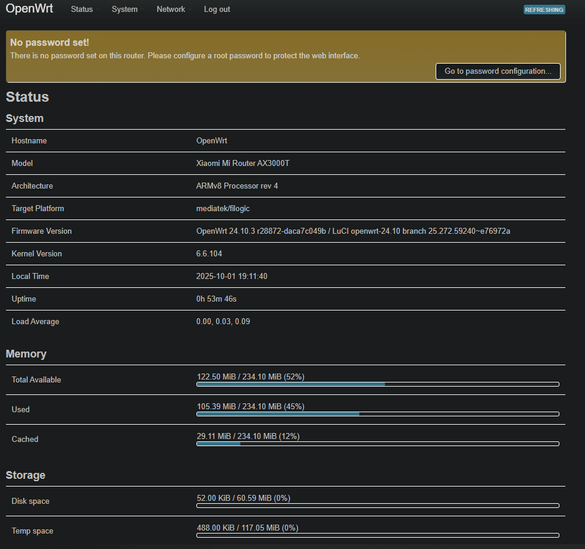The width and height of the screenshot is (585, 549).
Task: Click '105.39 MiB / 234.10 MiB (45%)' text
Action: click(x=251, y=406)
